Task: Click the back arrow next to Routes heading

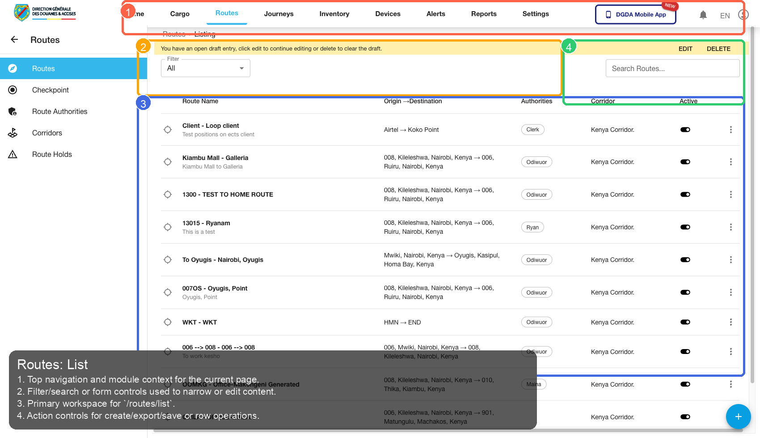Action: point(14,39)
